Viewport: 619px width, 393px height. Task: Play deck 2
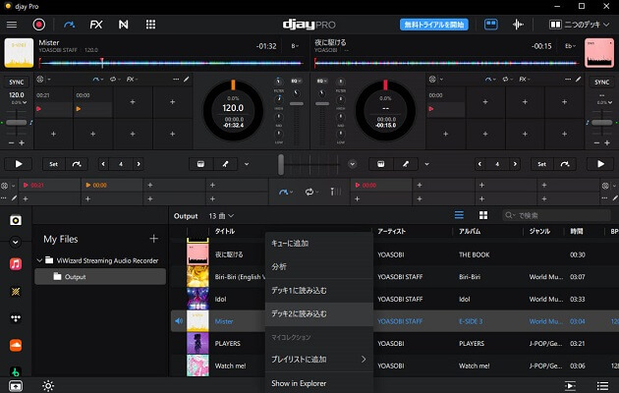pos(600,164)
